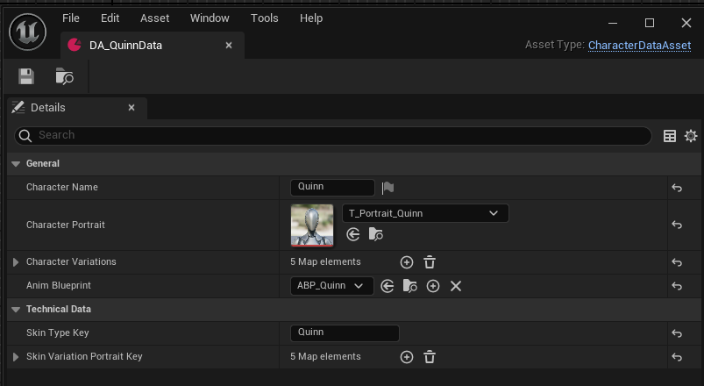
Task: Close the DA_QuinnData tab
Action: (x=229, y=45)
